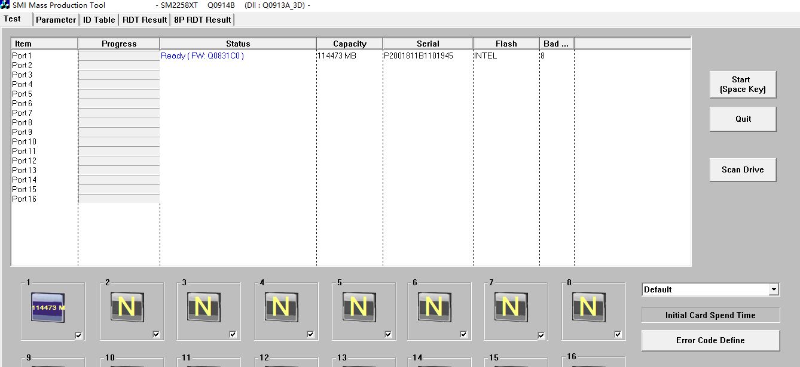The height and width of the screenshot is (367, 800).
Task: Click the Scan Drive button
Action: (x=743, y=170)
